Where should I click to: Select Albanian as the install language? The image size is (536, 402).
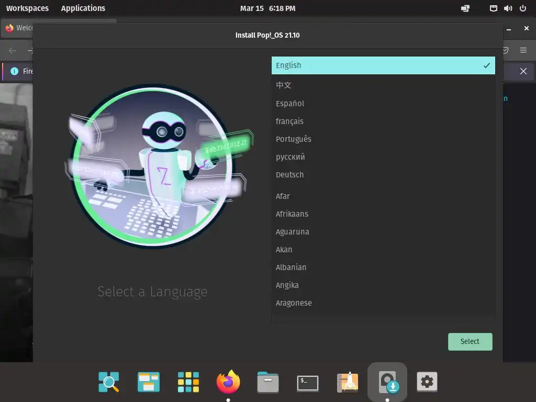coord(383,267)
